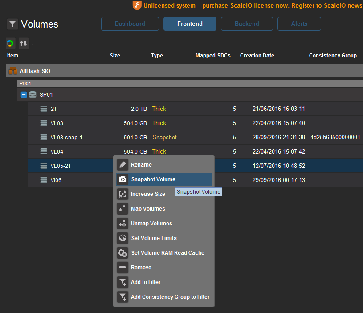Collapse the SP01 storage pool
This screenshot has height=313, width=363.
point(24,95)
